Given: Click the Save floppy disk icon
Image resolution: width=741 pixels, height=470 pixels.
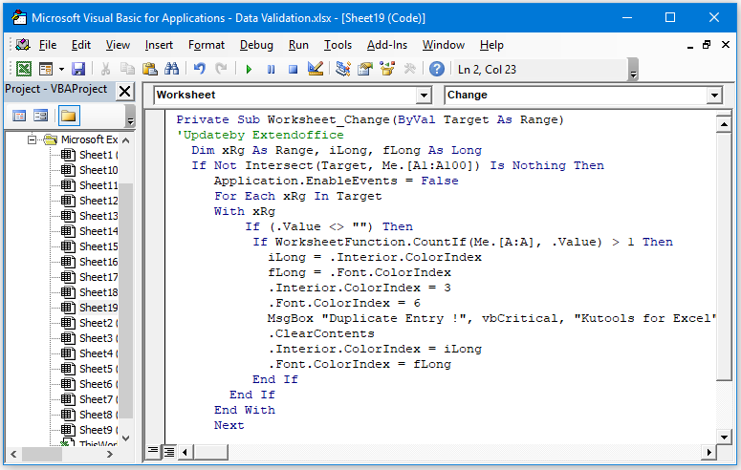Looking at the screenshot, I should click(78, 69).
